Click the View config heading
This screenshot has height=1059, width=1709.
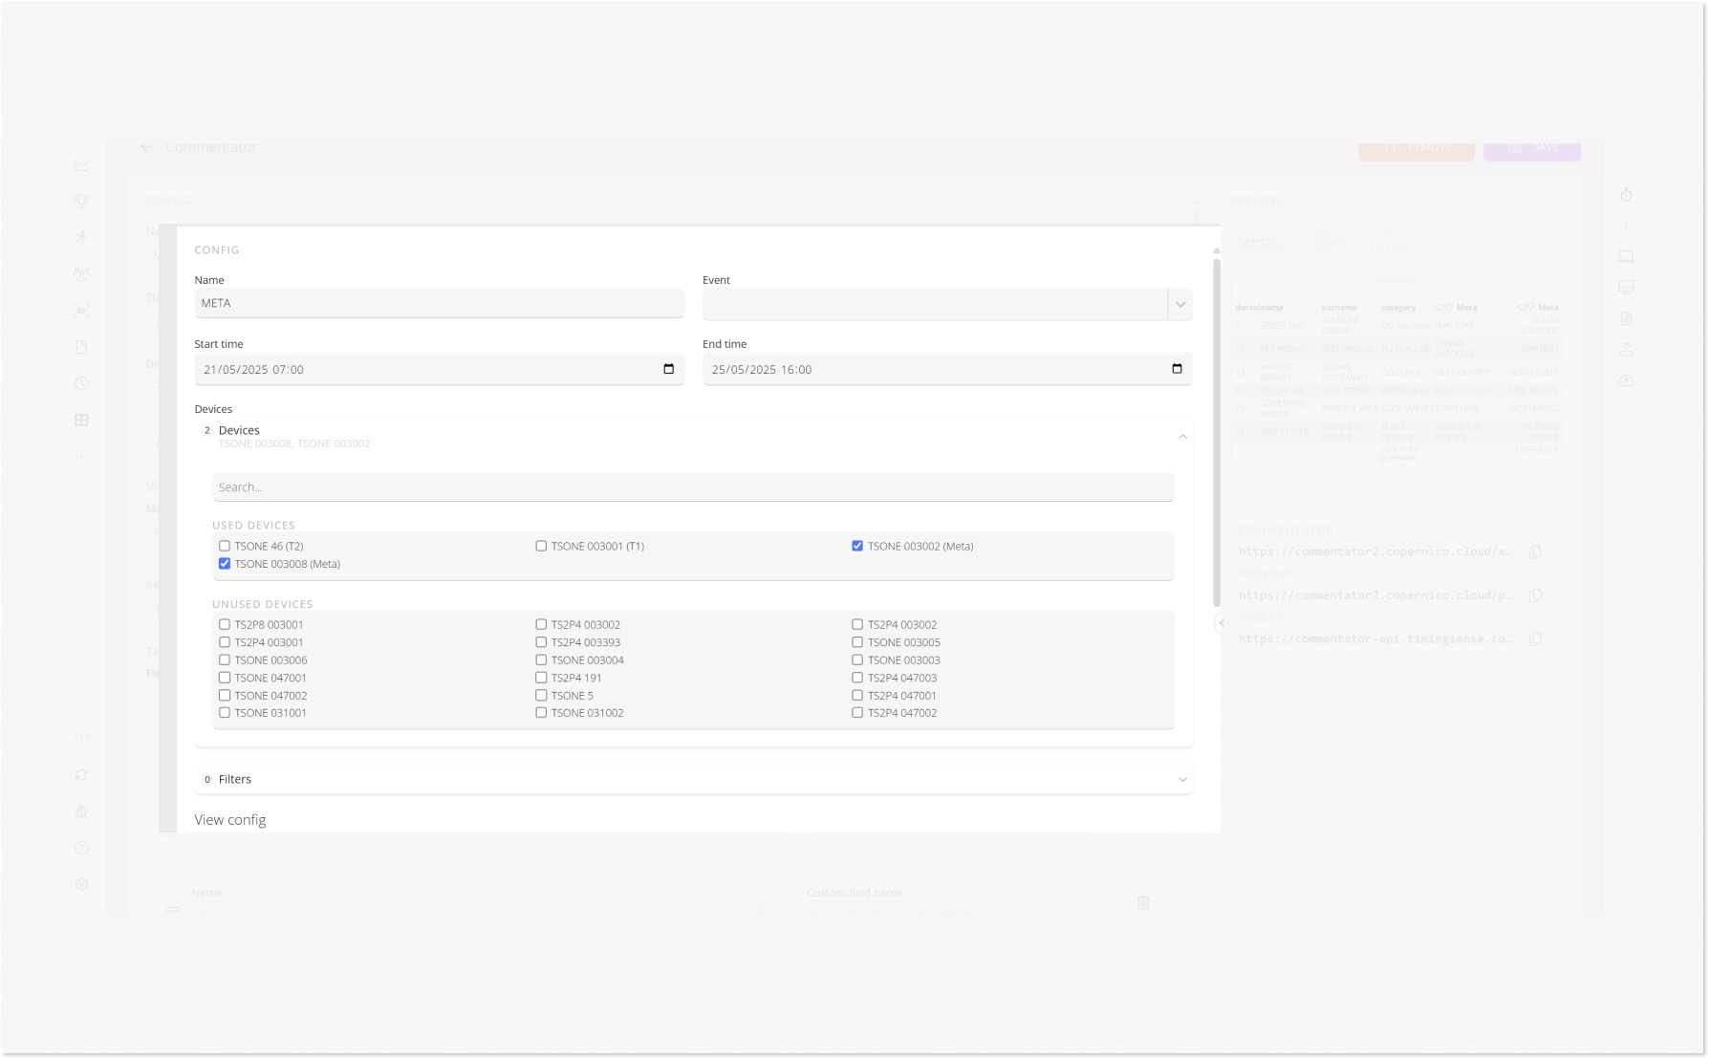[230, 820]
